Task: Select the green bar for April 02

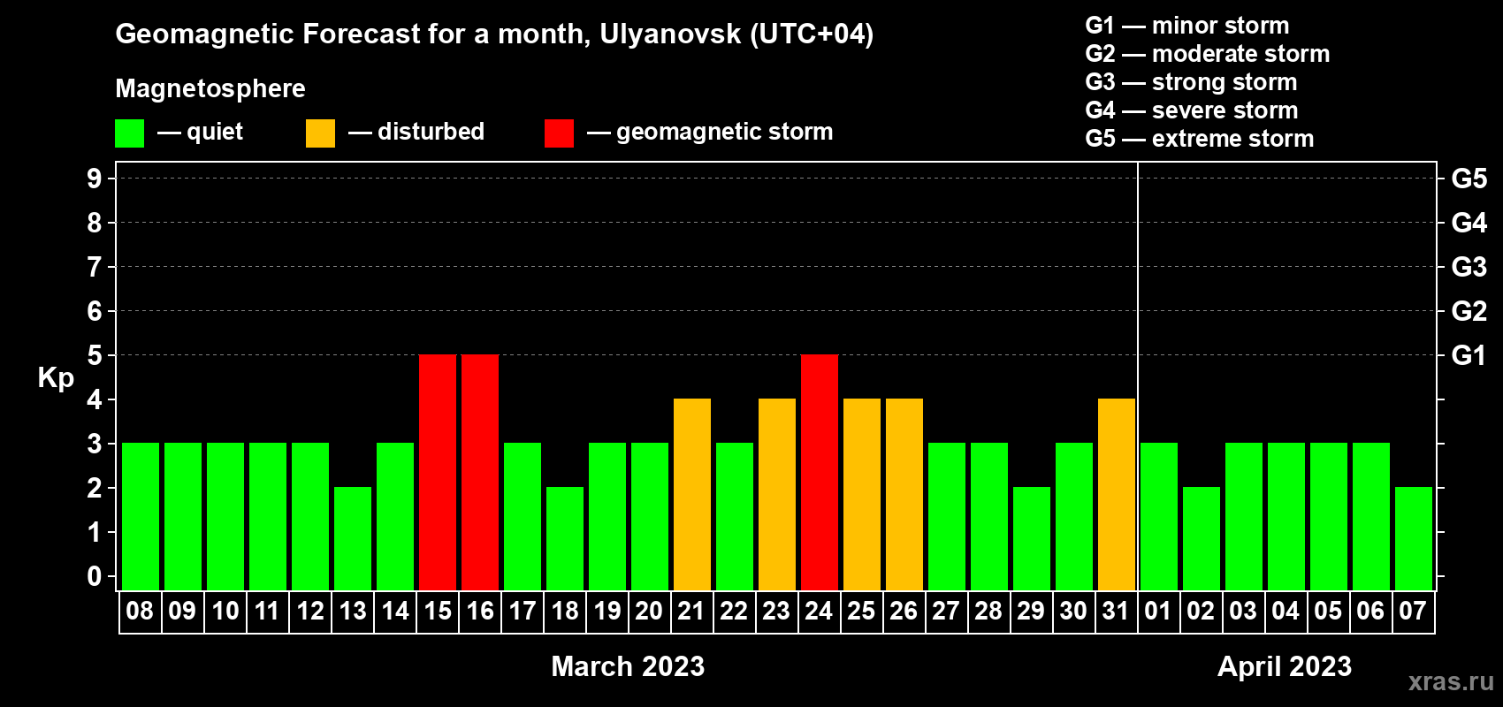Action: 1202,539
